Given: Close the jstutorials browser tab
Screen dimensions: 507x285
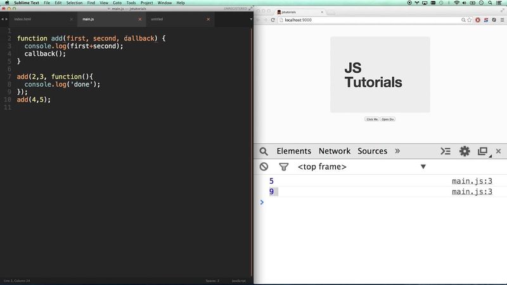Looking at the screenshot, I should [x=322, y=12].
